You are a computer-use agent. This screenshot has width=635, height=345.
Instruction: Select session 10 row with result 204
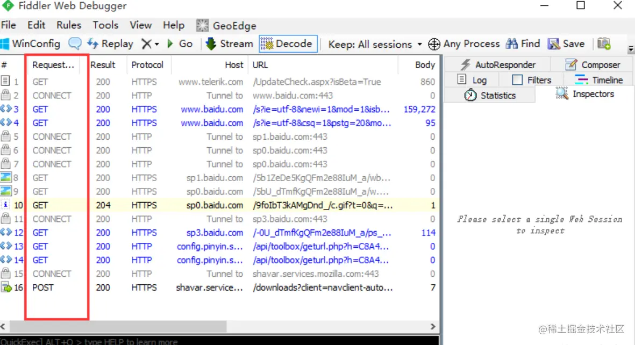(219, 205)
